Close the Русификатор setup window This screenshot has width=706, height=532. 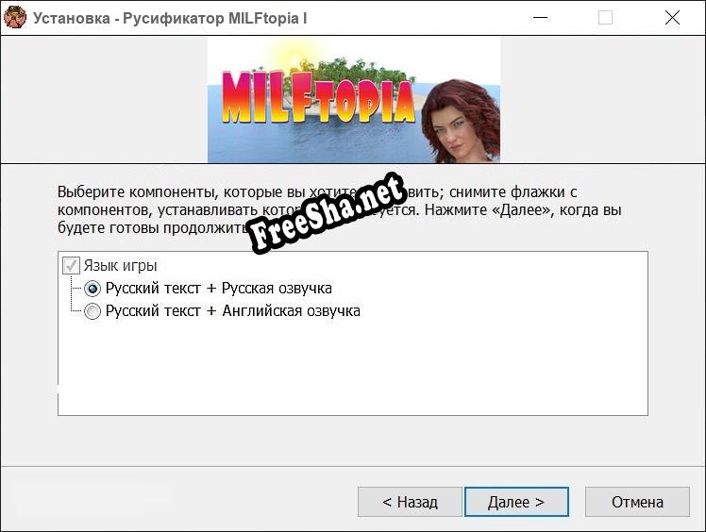click(x=672, y=18)
